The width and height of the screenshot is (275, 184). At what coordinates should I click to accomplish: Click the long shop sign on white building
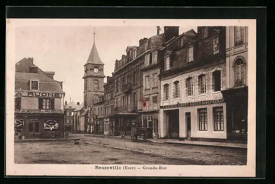[x=192, y=104]
